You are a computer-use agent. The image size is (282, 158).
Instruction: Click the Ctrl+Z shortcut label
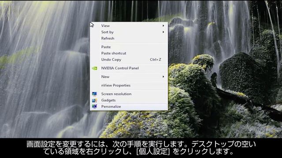coord(156,60)
